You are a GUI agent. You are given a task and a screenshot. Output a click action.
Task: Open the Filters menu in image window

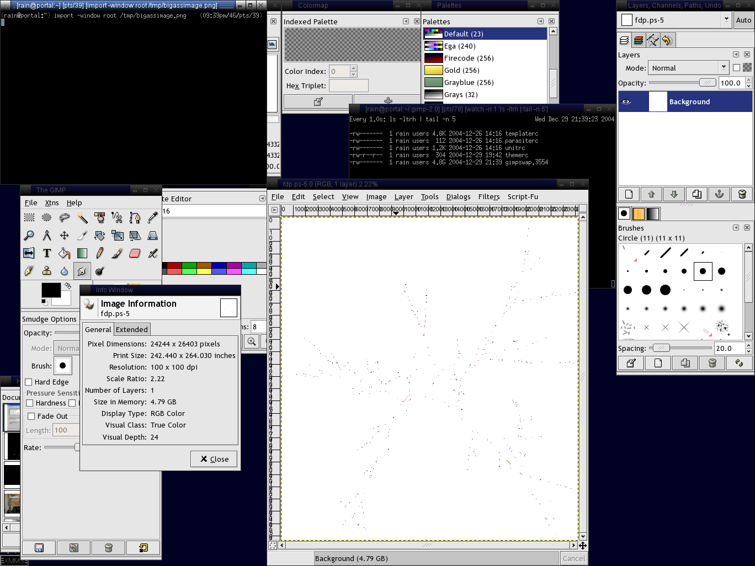tap(488, 196)
